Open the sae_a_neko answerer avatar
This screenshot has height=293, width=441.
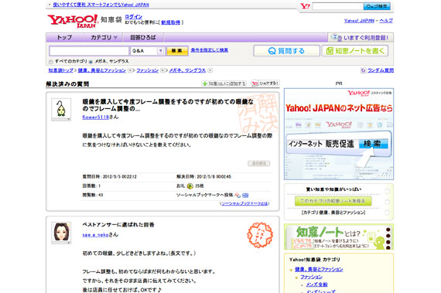pyautogui.click(x=61, y=233)
